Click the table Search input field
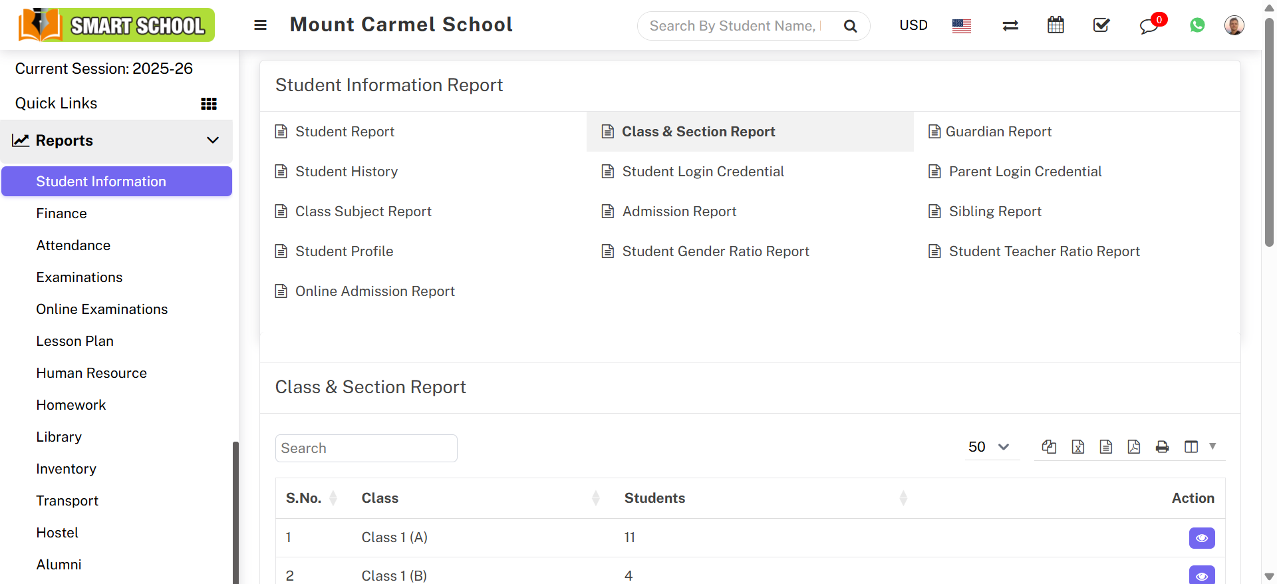1277x584 pixels. pyautogui.click(x=366, y=448)
